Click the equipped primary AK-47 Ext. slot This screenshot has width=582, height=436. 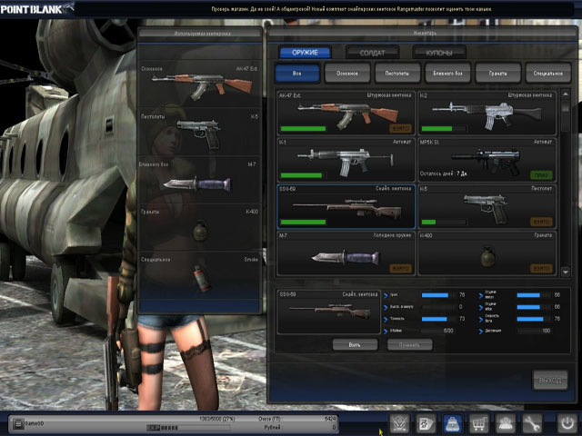pos(199,84)
